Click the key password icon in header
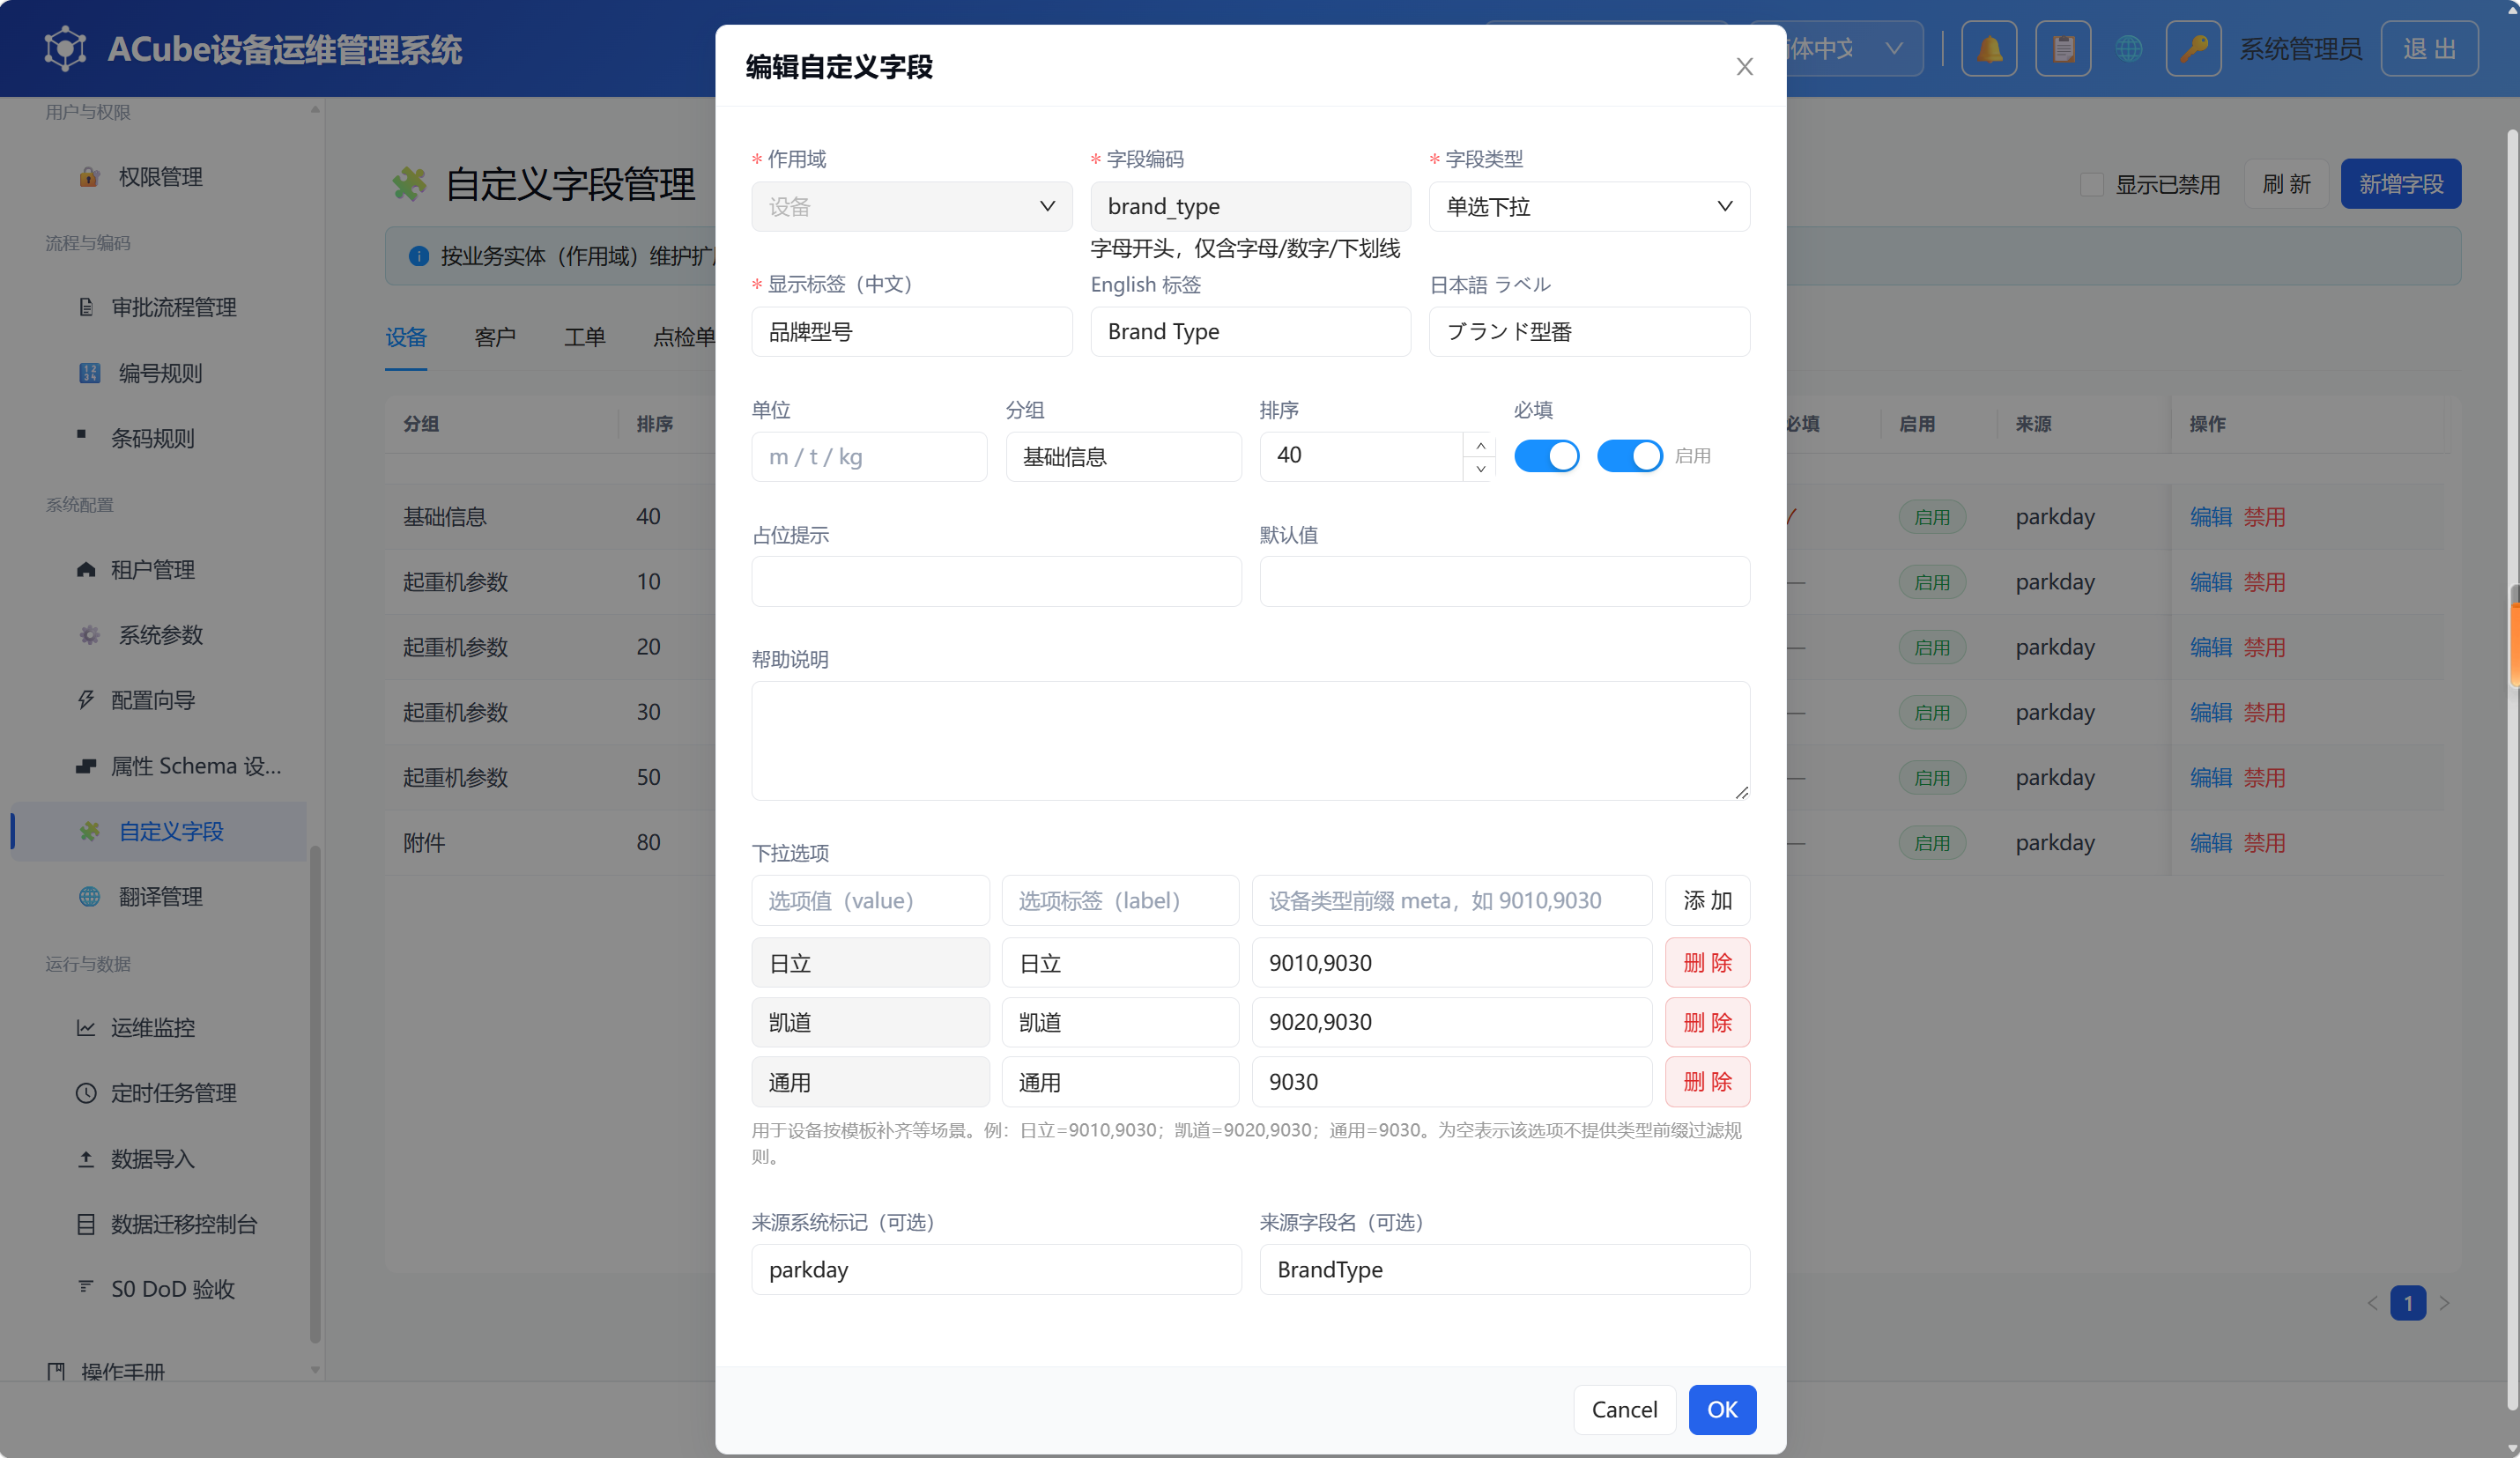This screenshot has width=2520, height=1458. (x=2193, y=48)
